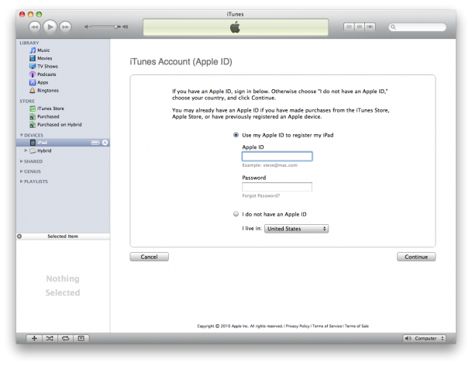The width and height of the screenshot is (472, 366).
Task: Open the Movies library
Action: pos(44,58)
